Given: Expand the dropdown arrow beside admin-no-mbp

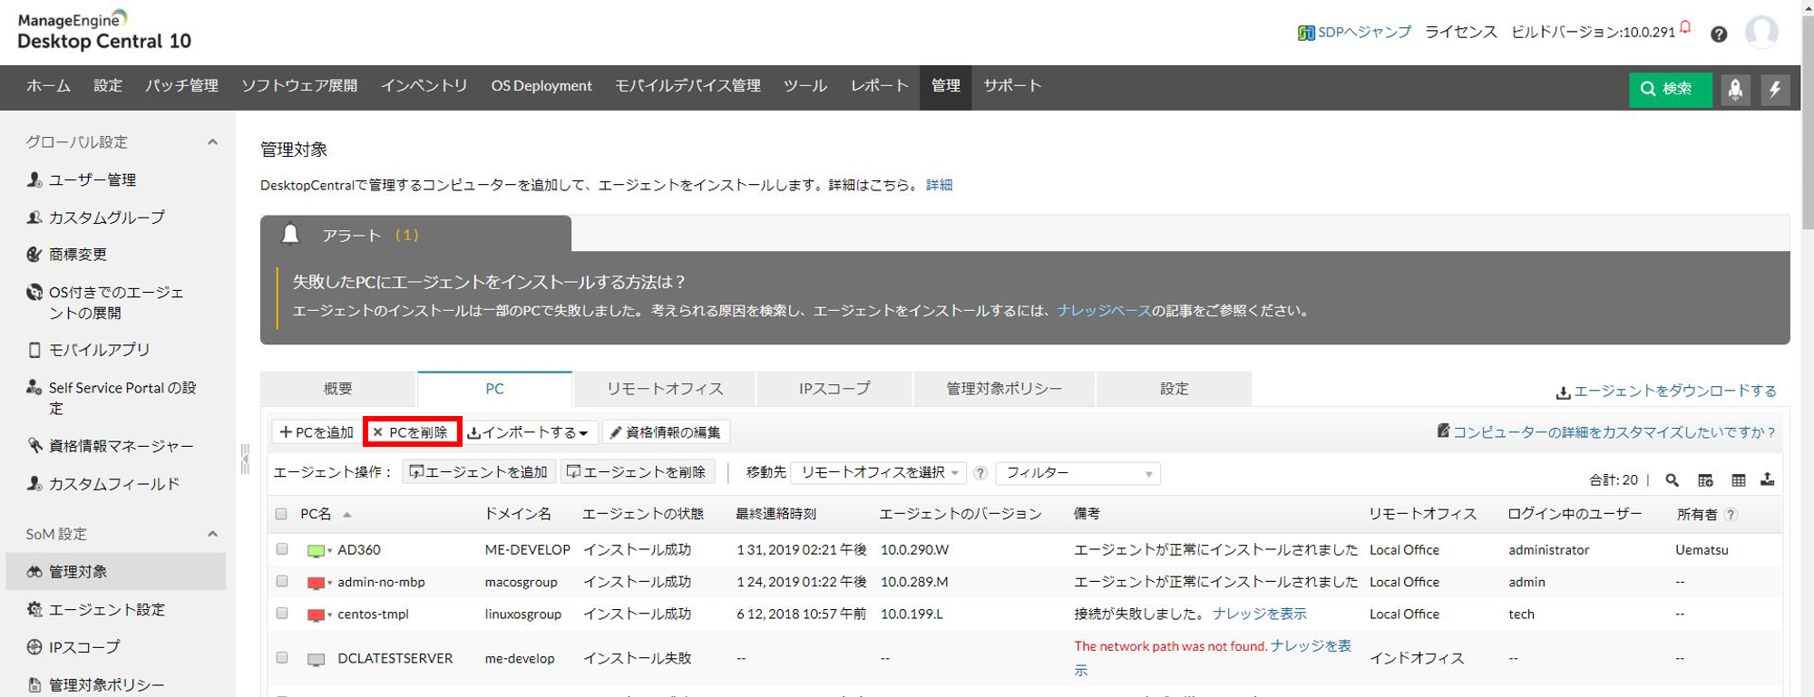Looking at the screenshot, I should click(x=330, y=583).
